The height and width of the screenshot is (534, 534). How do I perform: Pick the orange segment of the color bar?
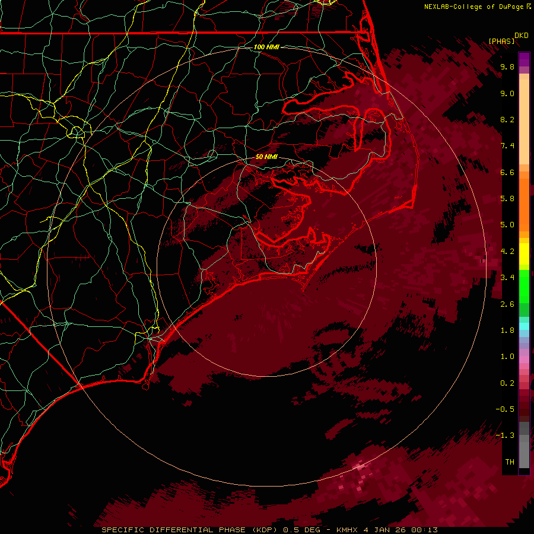pyautogui.click(x=524, y=205)
